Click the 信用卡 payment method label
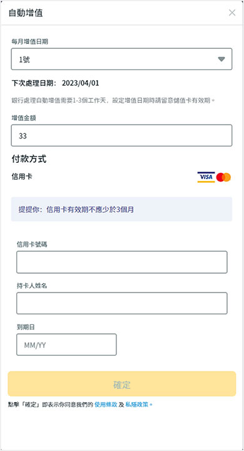The height and width of the screenshot is (451, 244). (x=22, y=177)
